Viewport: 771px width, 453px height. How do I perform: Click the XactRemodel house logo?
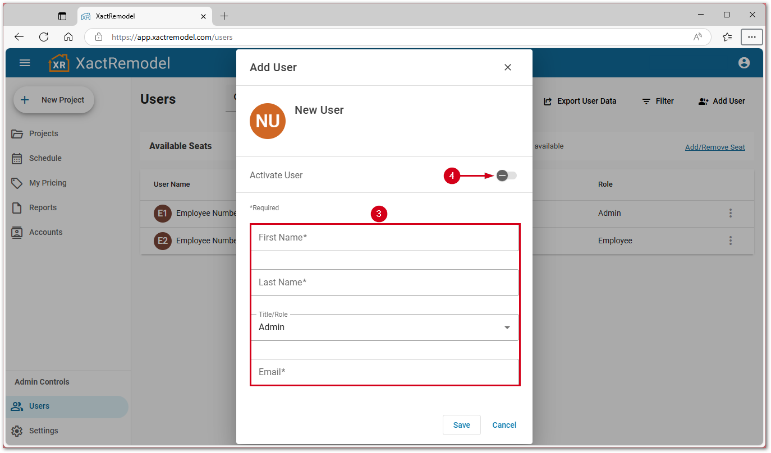[59, 63]
